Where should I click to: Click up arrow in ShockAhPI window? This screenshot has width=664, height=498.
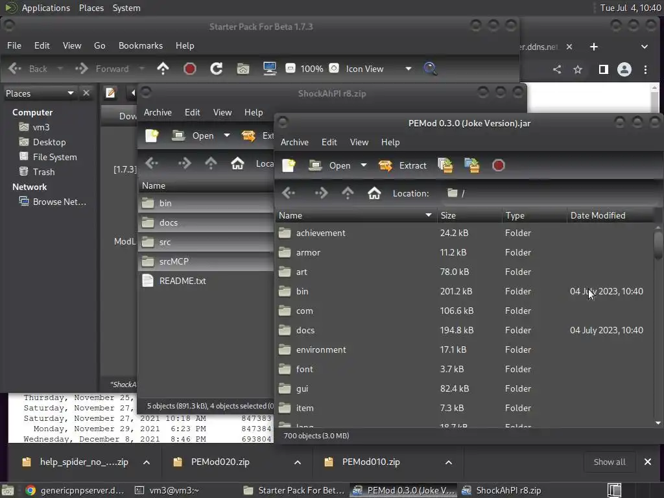(211, 163)
